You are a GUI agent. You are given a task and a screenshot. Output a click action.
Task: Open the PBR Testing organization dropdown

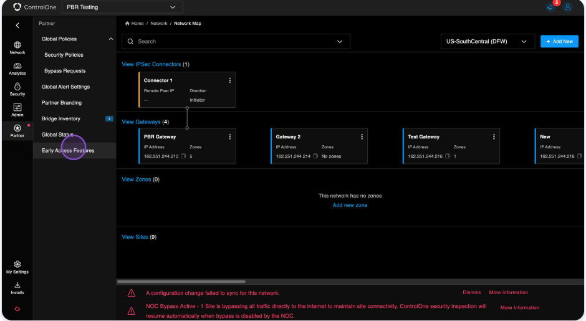122,7
